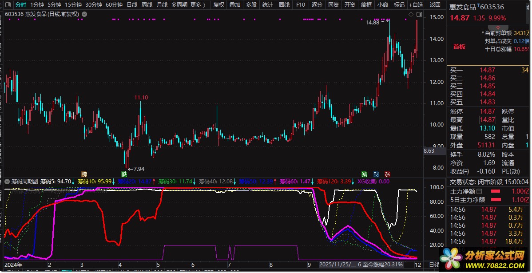Click the 同资 toolbar button
This screenshot has height=273, width=532.
(333, 5)
